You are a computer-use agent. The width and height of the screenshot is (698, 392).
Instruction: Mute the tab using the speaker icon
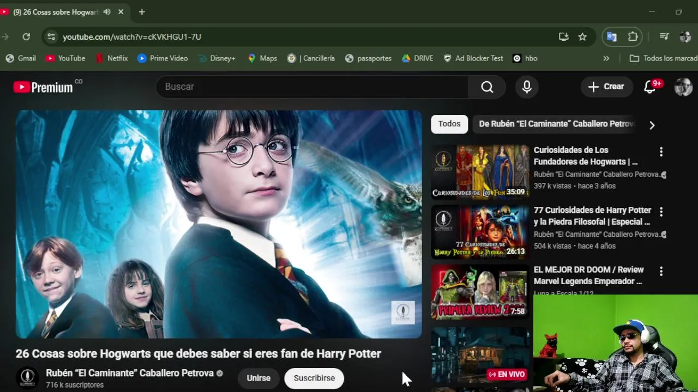tap(107, 12)
